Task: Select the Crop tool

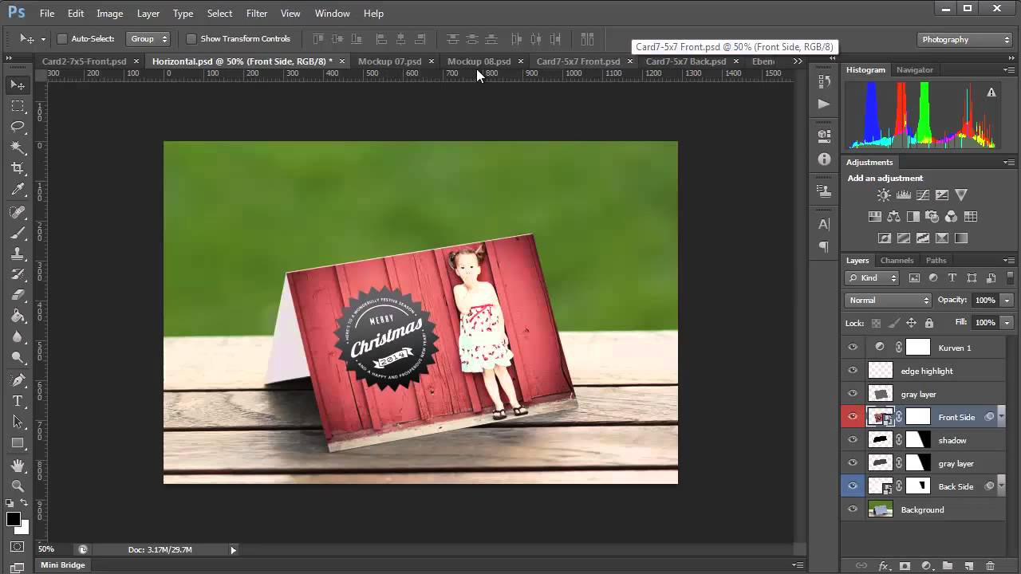Action: pyautogui.click(x=18, y=168)
